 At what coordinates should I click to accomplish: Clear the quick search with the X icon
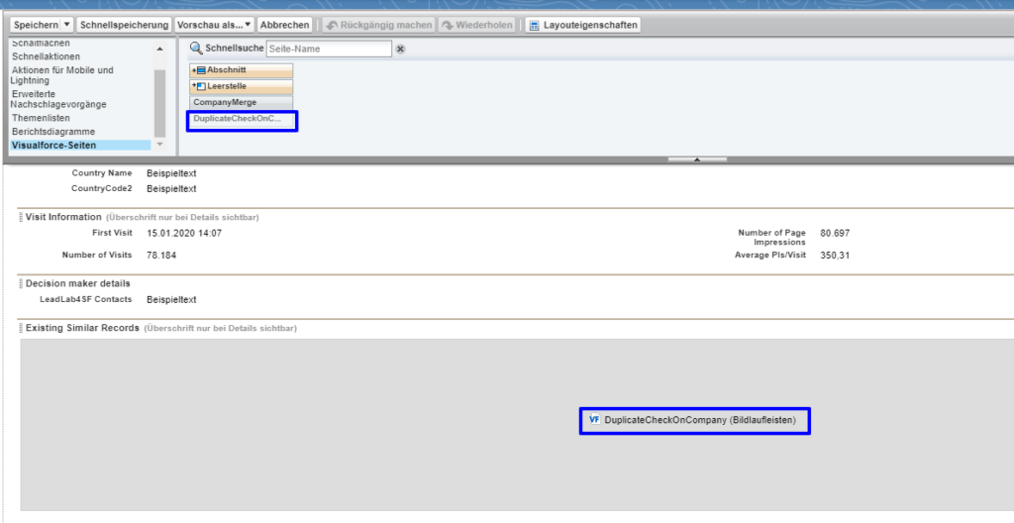400,50
